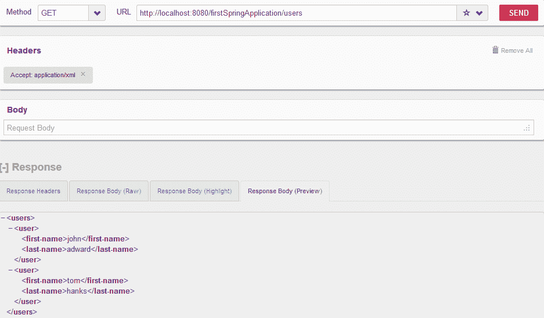The width and height of the screenshot is (544, 318).
Task: Click the URL input field
Action: [297, 13]
